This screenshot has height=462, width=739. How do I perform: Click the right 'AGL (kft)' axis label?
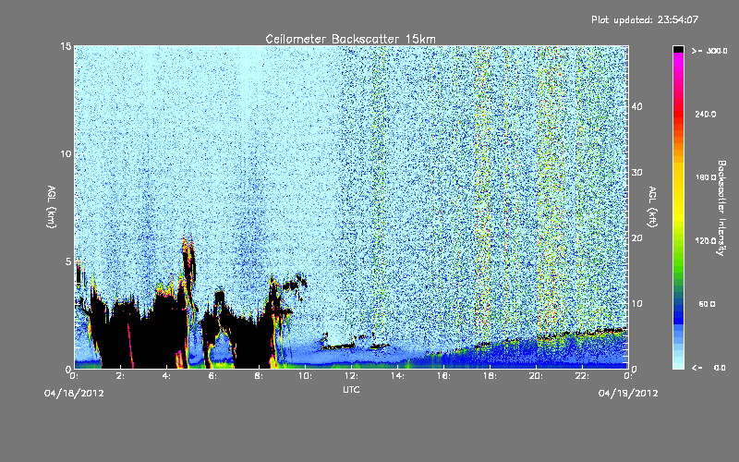click(x=653, y=206)
